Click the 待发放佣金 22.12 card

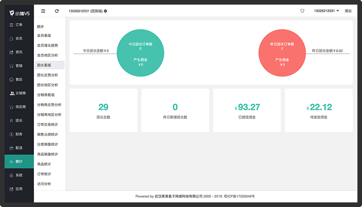(x=319, y=110)
